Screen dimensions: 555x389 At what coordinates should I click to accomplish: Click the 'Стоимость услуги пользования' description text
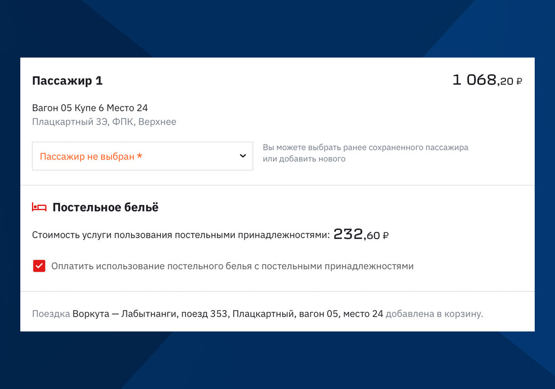(181, 235)
